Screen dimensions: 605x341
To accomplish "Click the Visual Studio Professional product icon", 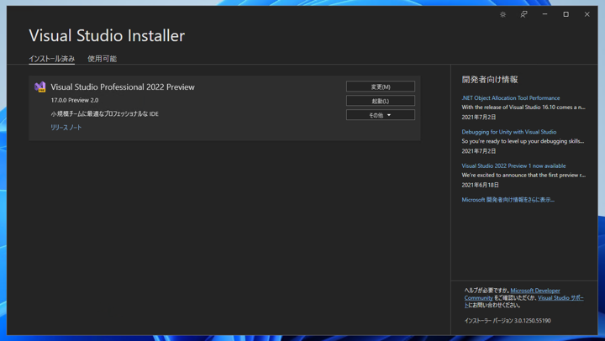I will [39, 87].
